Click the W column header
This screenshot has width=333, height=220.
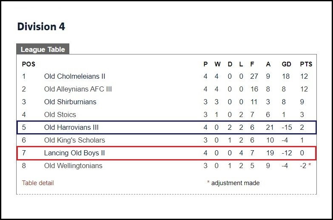pyautogui.click(x=217, y=64)
